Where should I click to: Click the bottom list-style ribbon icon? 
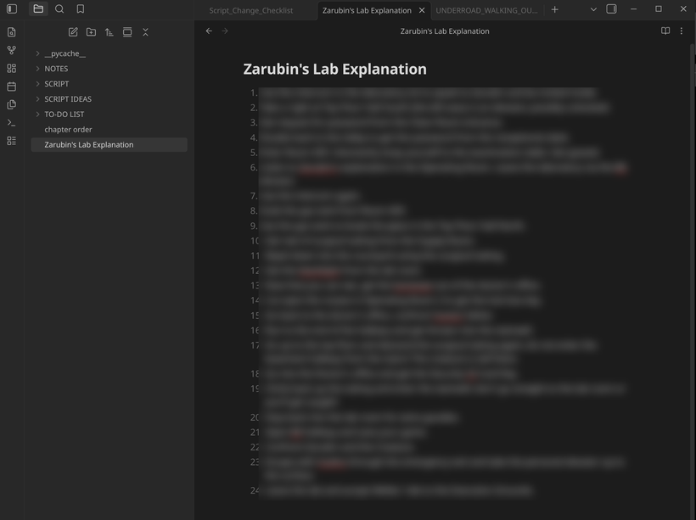coord(12,141)
